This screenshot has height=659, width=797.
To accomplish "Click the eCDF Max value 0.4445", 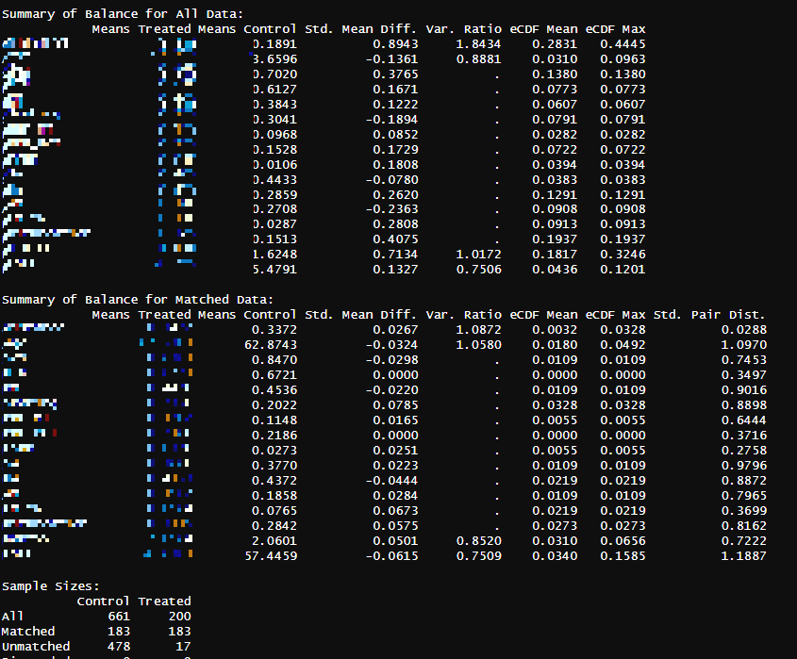I will [623, 44].
